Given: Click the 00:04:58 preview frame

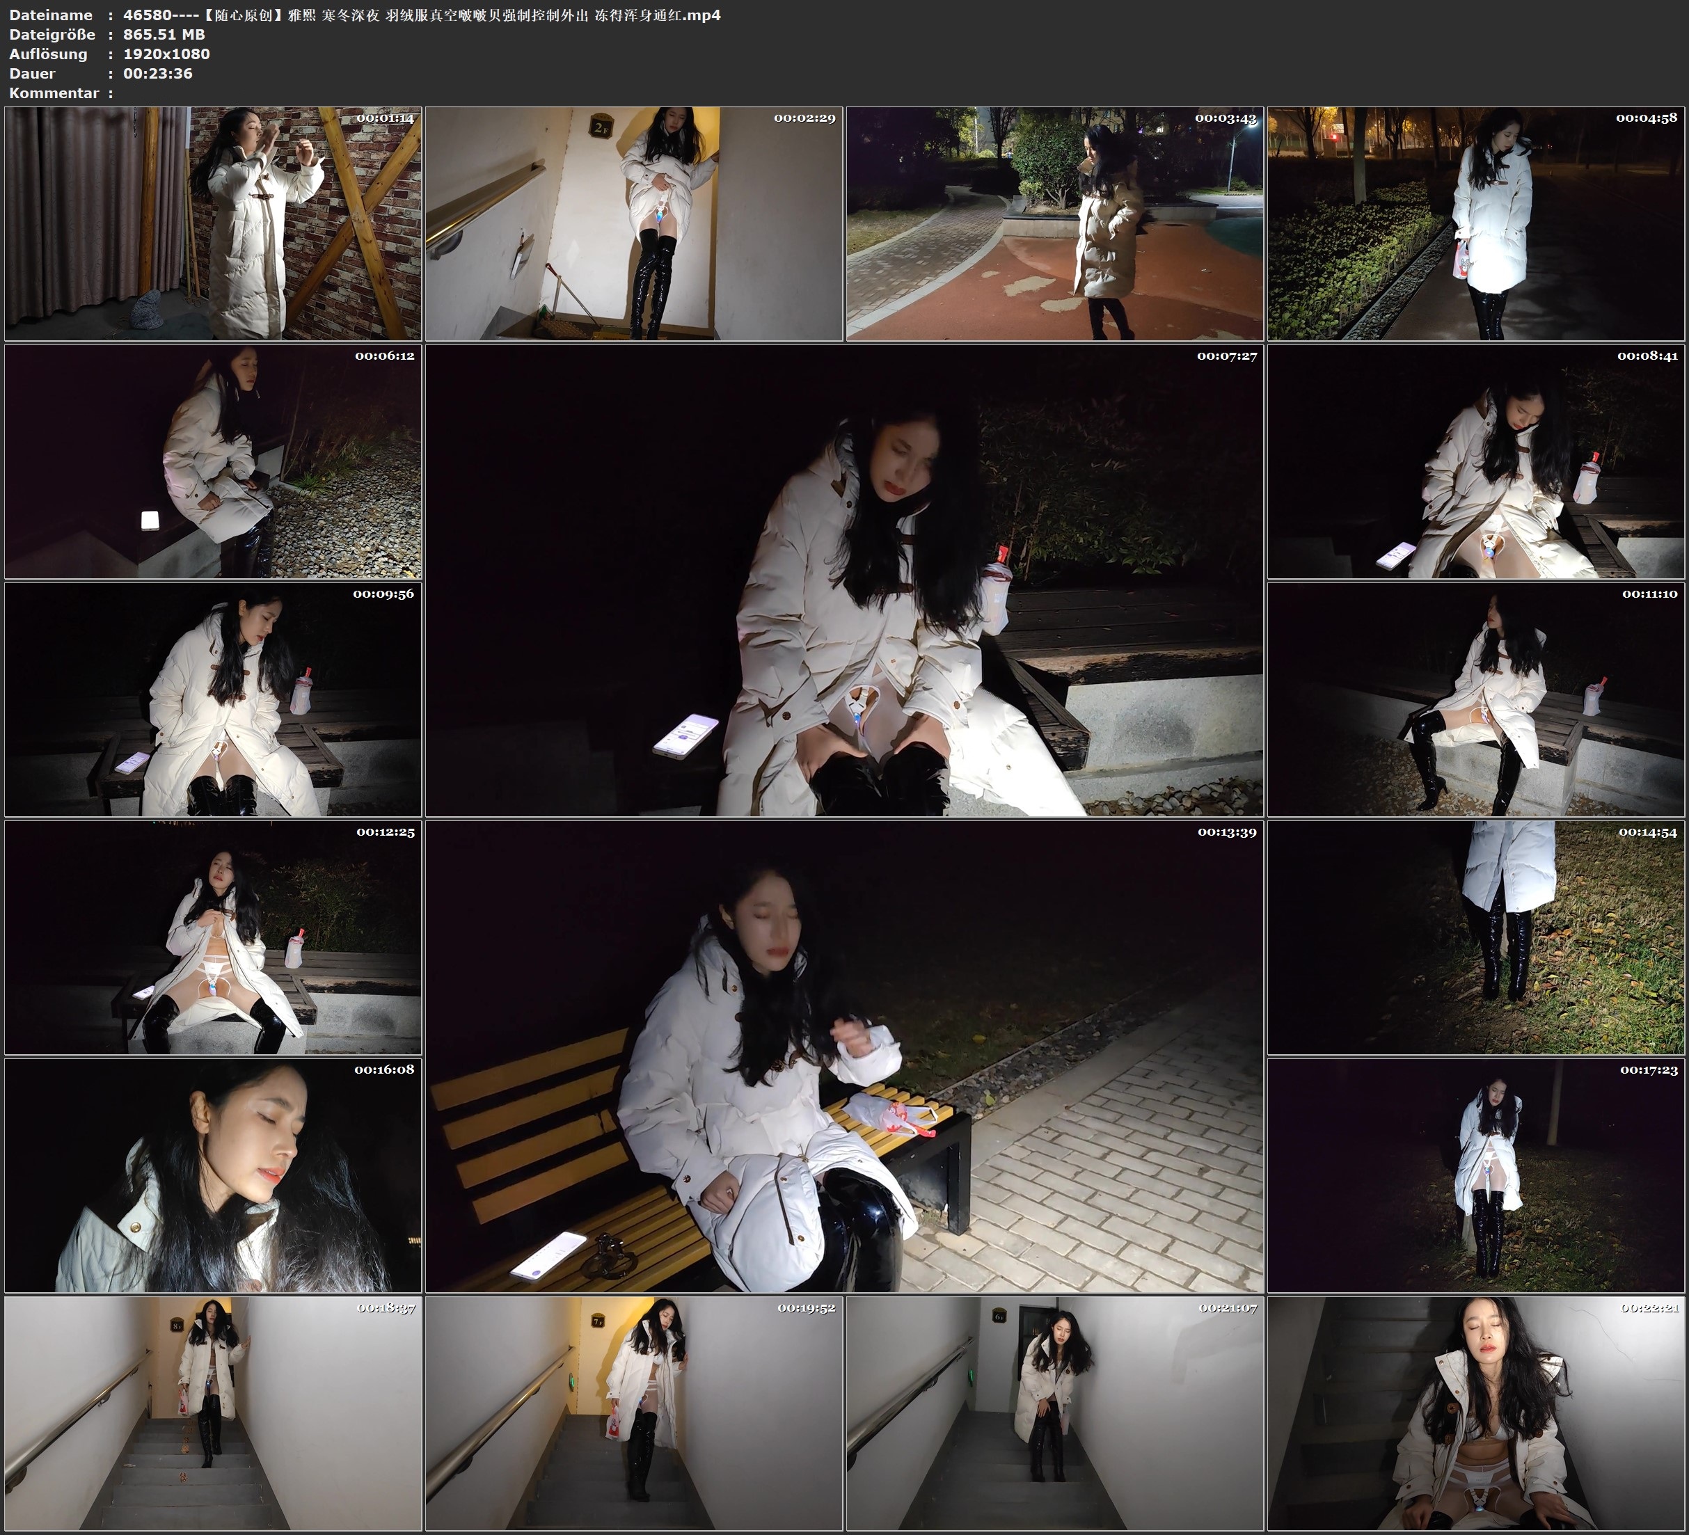Looking at the screenshot, I should (1476, 224).
